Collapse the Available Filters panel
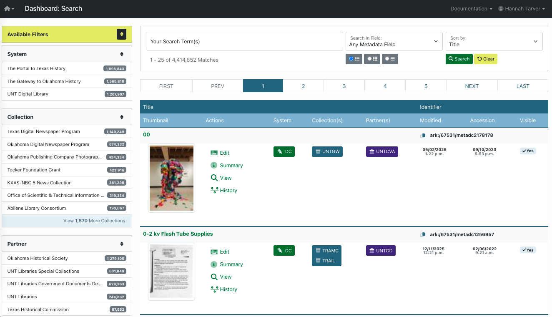 click(x=121, y=34)
